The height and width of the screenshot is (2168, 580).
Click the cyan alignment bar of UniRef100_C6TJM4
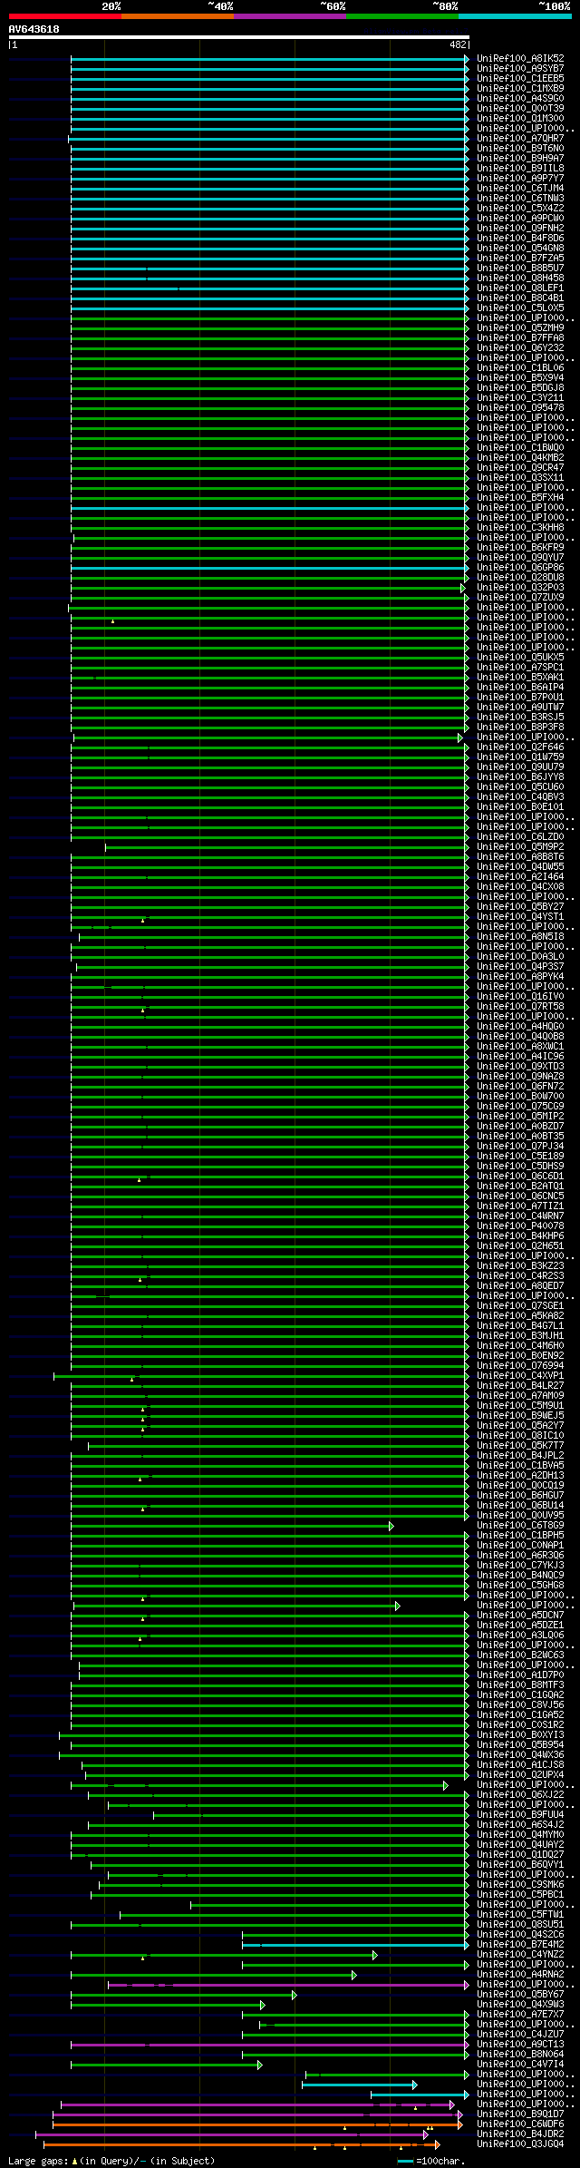click(x=270, y=189)
